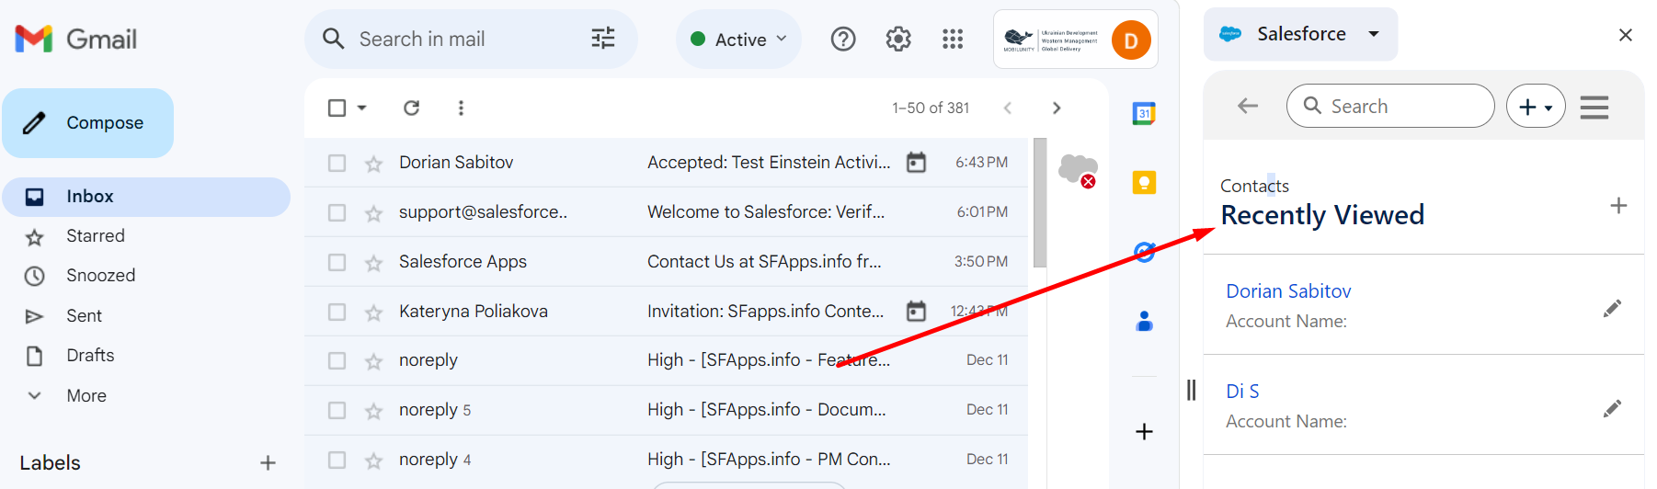Edit Dorian Sabitov contact pencil icon

point(1611,309)
